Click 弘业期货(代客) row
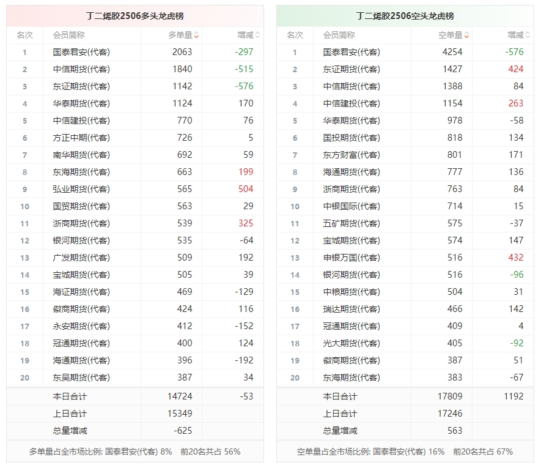 click(x=135, y=189)
